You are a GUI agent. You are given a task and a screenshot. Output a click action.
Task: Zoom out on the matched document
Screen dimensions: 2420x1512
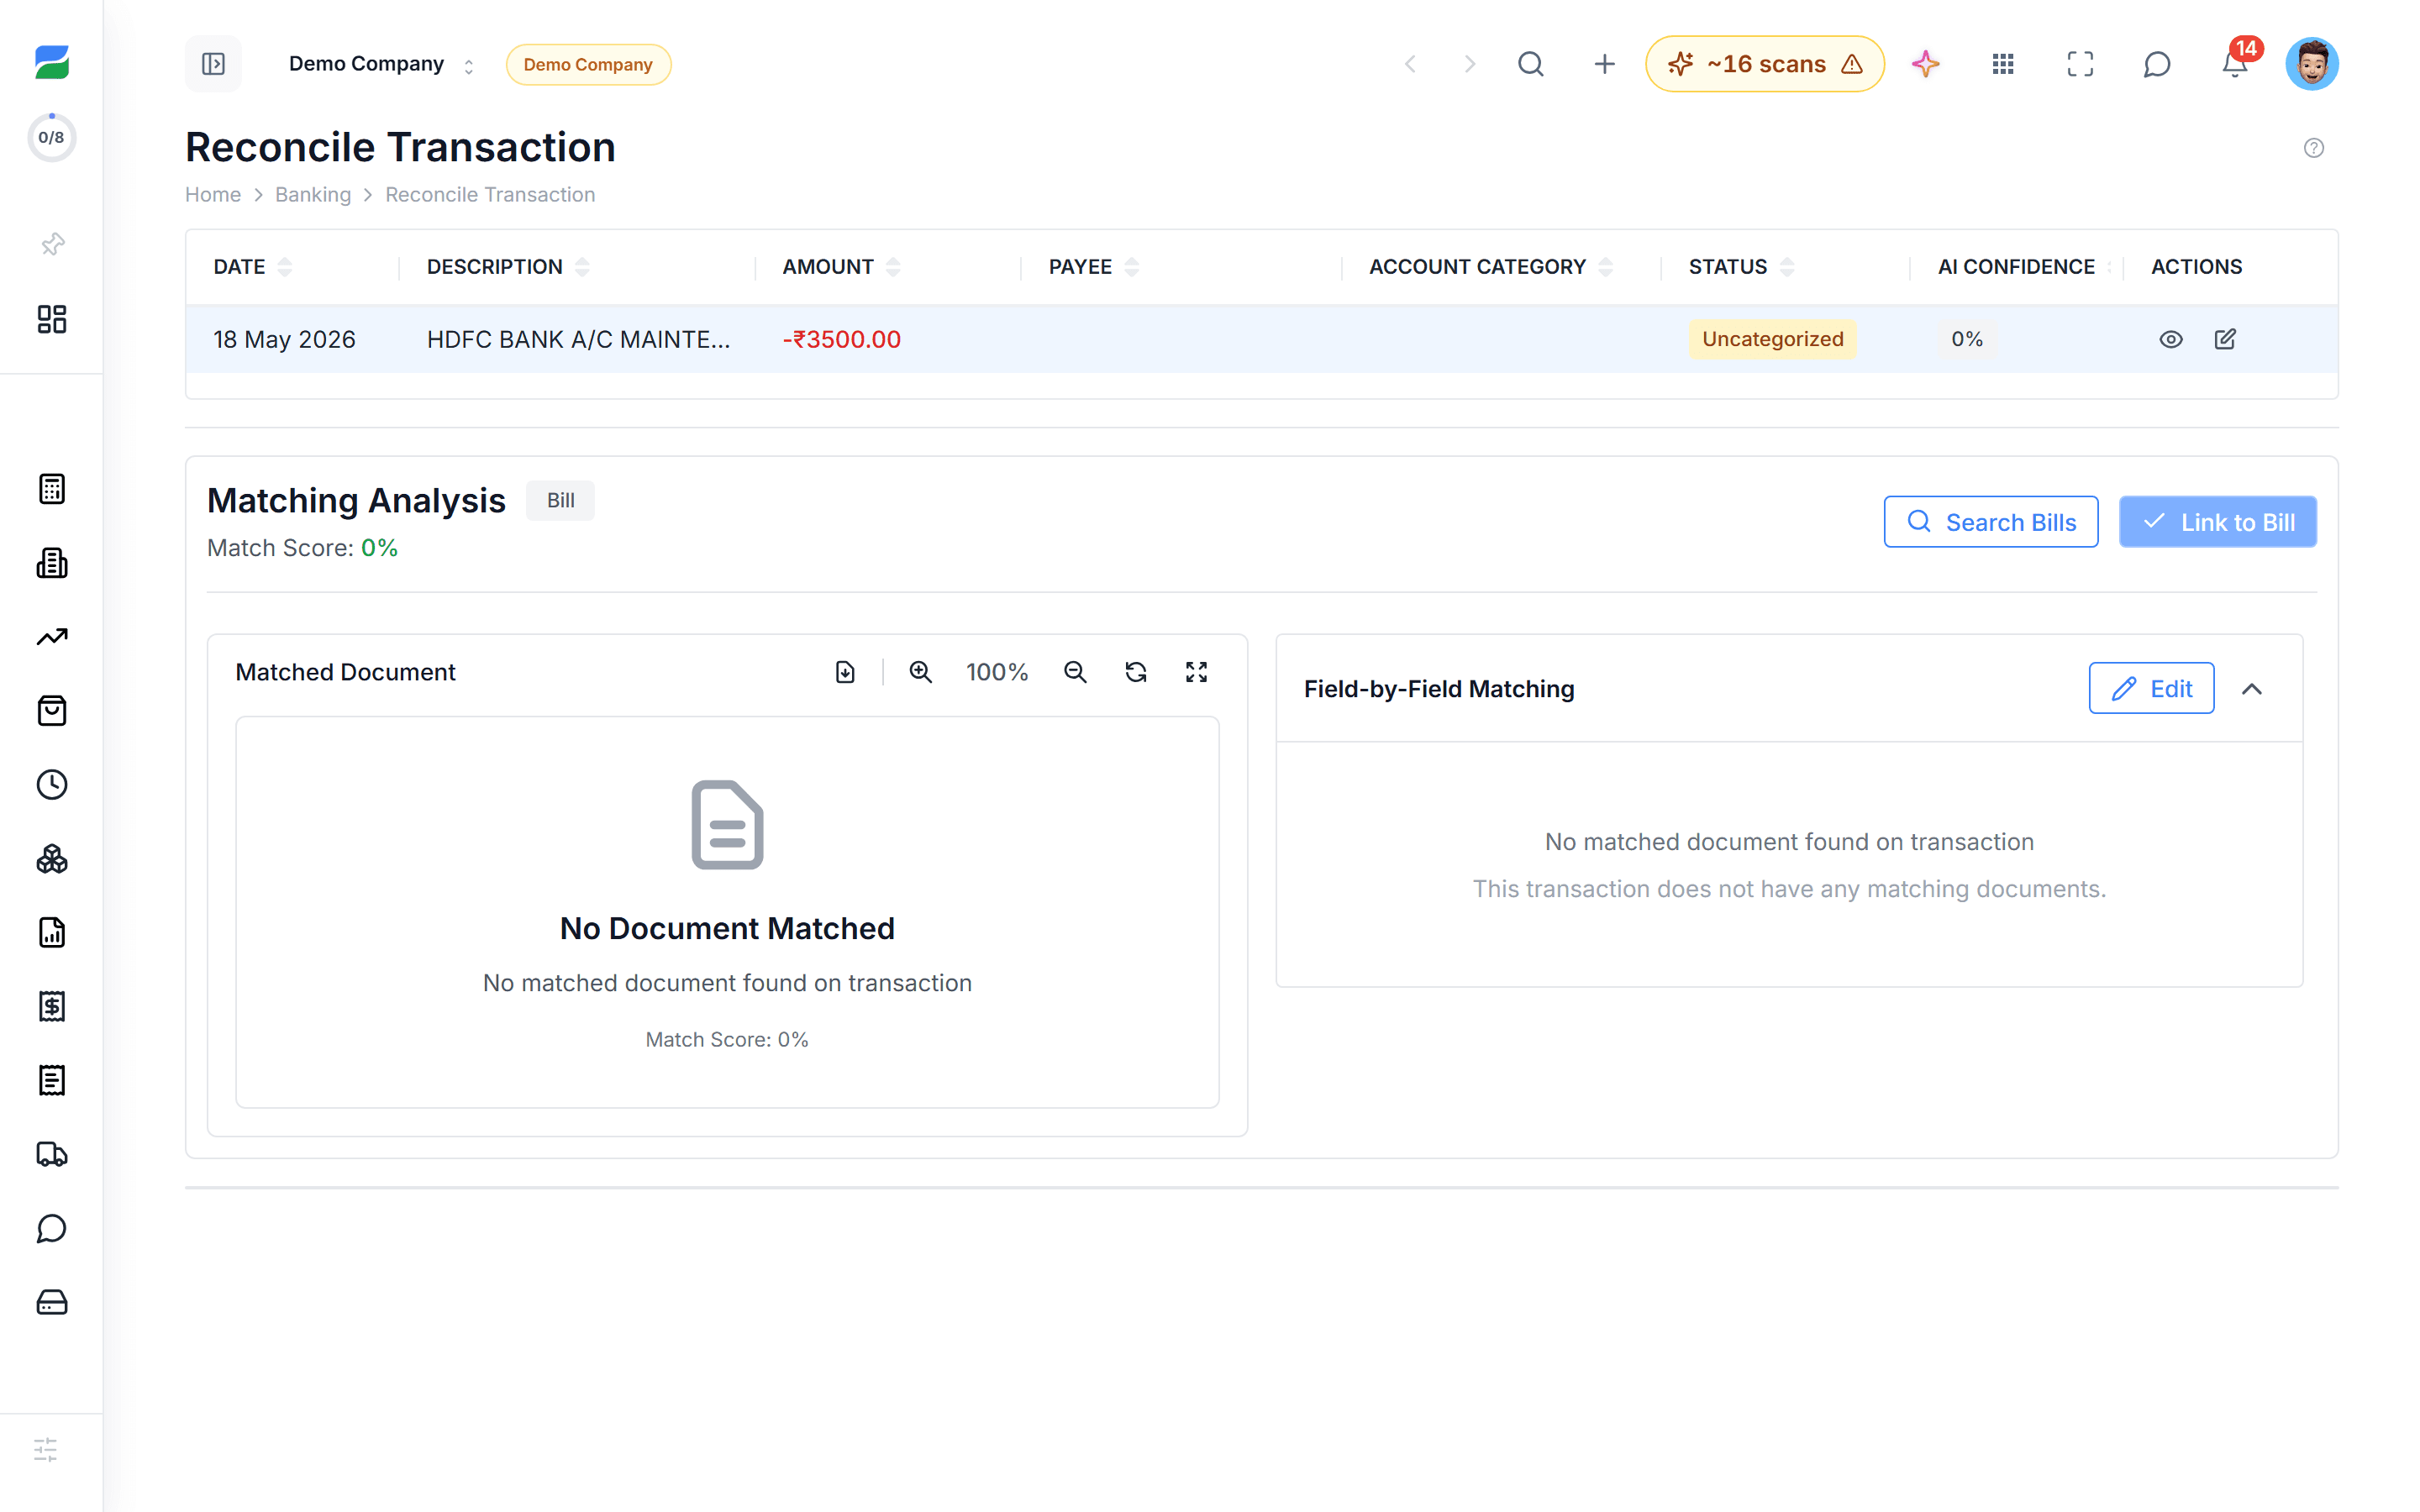1075,672
